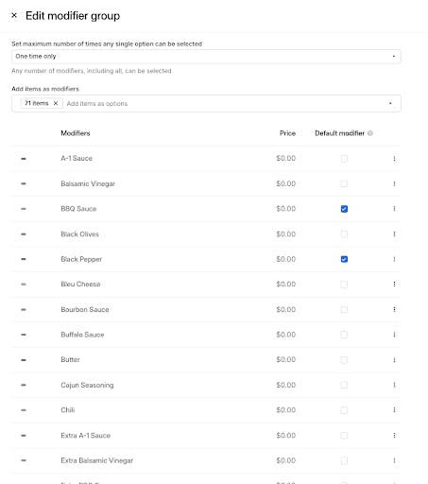Close the Edit modifier group dialog
This screenshot has width=428, height=484.
(x=14, y=15)
